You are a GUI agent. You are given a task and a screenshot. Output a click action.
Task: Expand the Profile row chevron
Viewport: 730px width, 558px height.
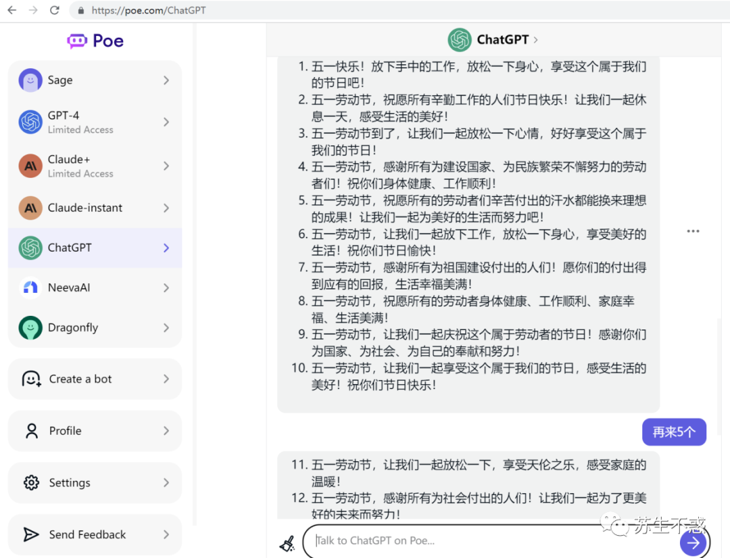[166, 431]
